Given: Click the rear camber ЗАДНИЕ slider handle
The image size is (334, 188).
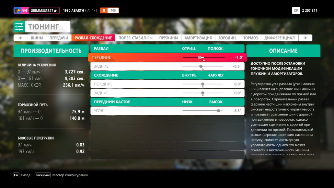Looking at the screenshot, I should tap(201, 66).
